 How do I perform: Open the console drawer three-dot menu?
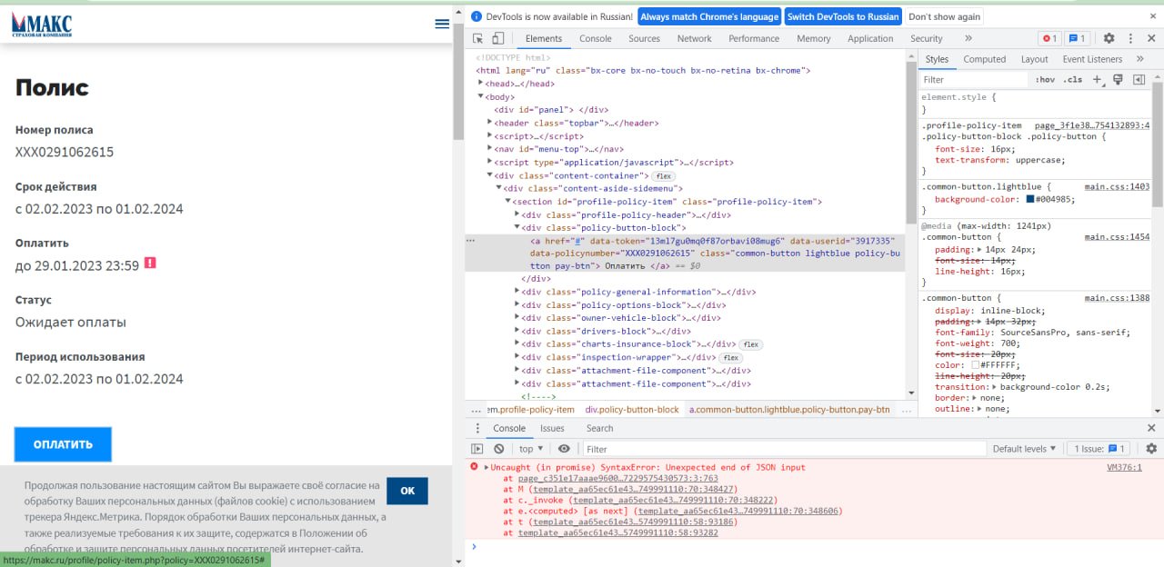(x=478, y=428)
